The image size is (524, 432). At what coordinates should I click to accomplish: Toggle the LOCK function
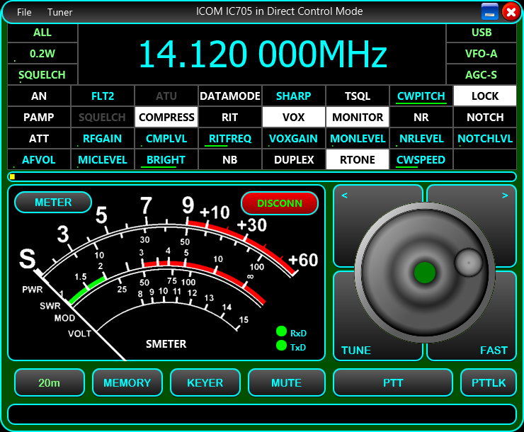click(484, 96)
